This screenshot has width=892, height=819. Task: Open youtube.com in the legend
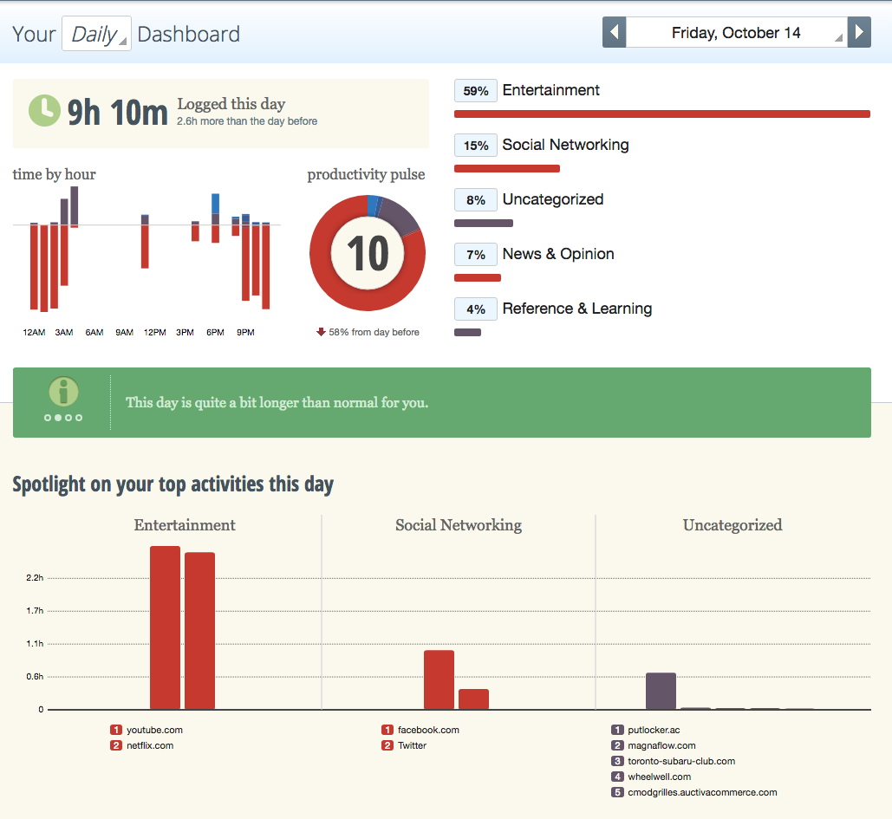pyautogui.click(x=154, y=730)
